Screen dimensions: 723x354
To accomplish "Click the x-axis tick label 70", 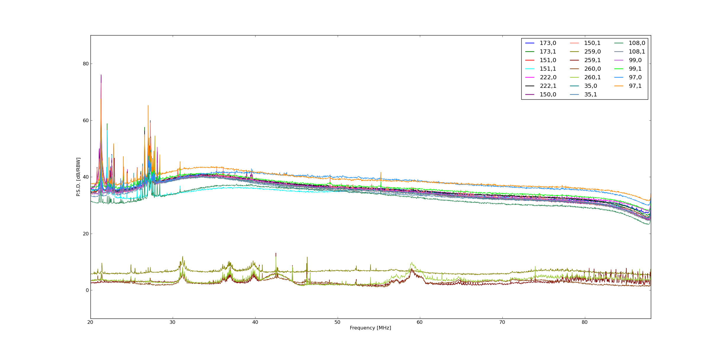I will tap(502, 322).
